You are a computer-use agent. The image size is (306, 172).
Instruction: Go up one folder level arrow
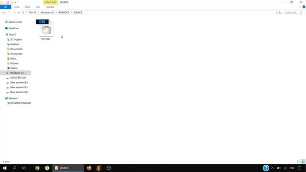click(19, 13)
